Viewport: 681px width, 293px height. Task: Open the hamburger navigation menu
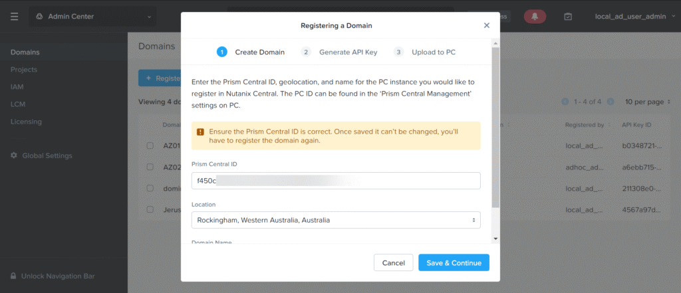[15, 17]
